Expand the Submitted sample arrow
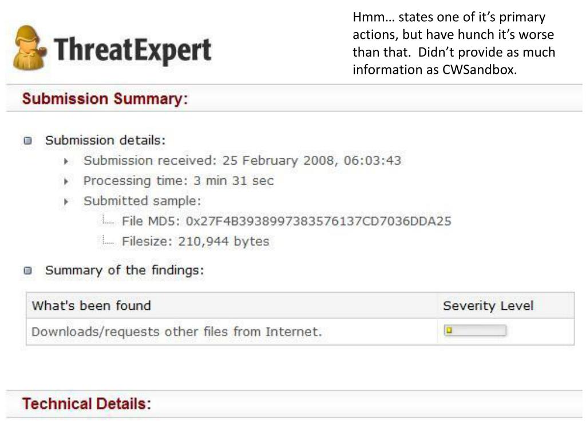This screenshot has width=586, height=439. [66, 202]
